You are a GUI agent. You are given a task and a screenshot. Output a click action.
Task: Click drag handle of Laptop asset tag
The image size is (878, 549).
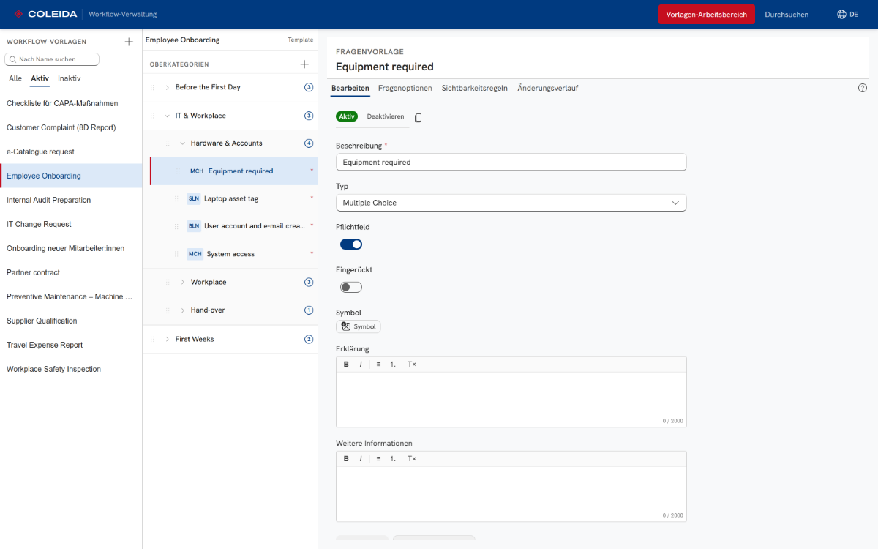(176, 198)
